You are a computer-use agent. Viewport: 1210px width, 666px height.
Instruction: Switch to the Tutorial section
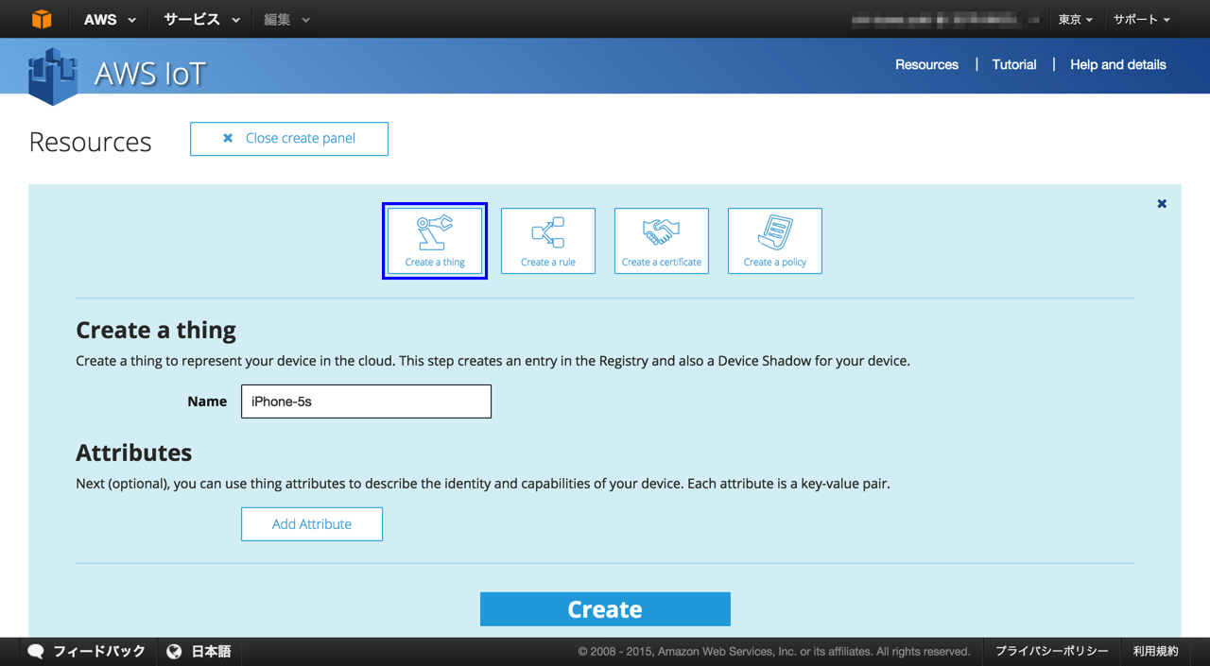[x=1013, y=64]
